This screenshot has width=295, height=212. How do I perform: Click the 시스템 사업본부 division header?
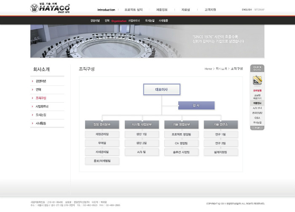click(142, 125)
